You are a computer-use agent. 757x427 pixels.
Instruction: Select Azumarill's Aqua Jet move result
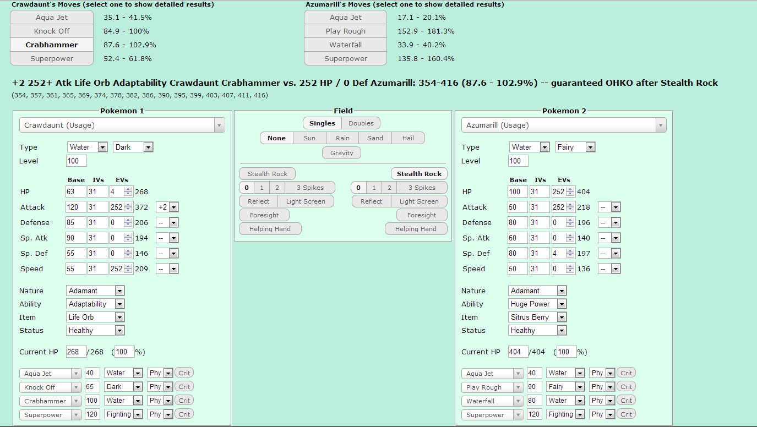346,18
